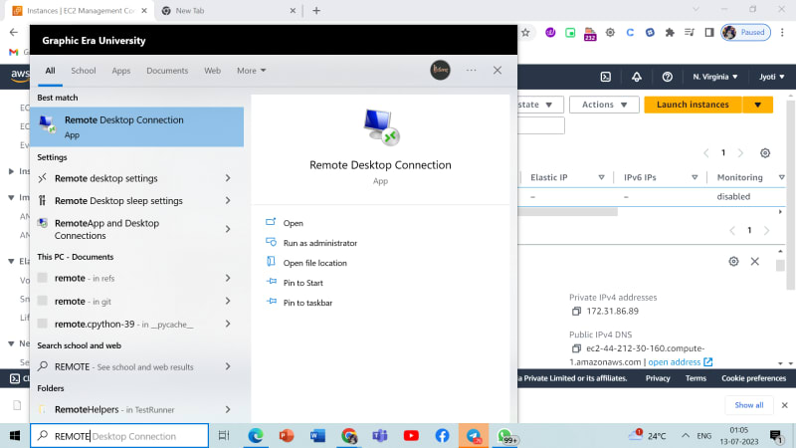Select the All search tab

pos(50,71)
